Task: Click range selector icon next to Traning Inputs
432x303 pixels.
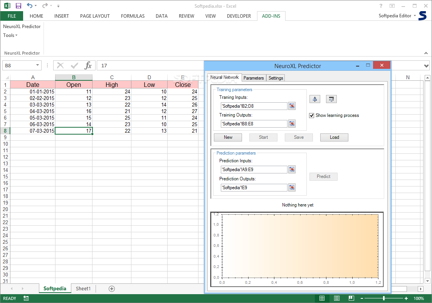Action: 292,106
